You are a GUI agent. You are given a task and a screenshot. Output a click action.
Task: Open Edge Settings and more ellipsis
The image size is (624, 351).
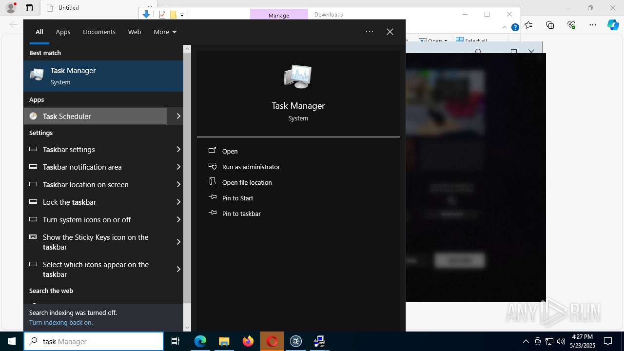point(593,25)
